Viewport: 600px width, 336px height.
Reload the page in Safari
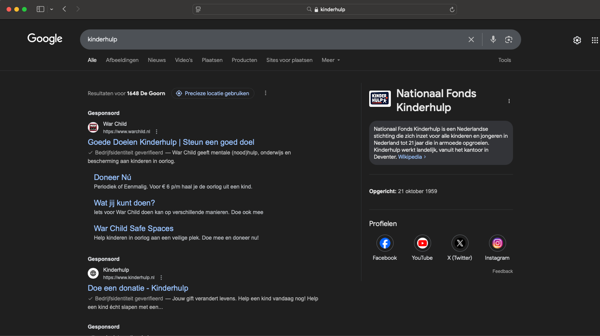[452, 9]
